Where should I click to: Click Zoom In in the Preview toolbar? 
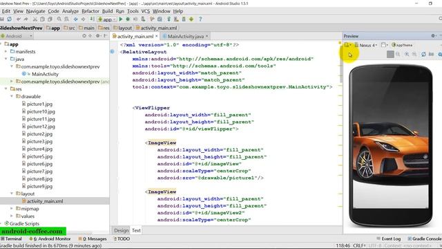click(x=407, y=54)
